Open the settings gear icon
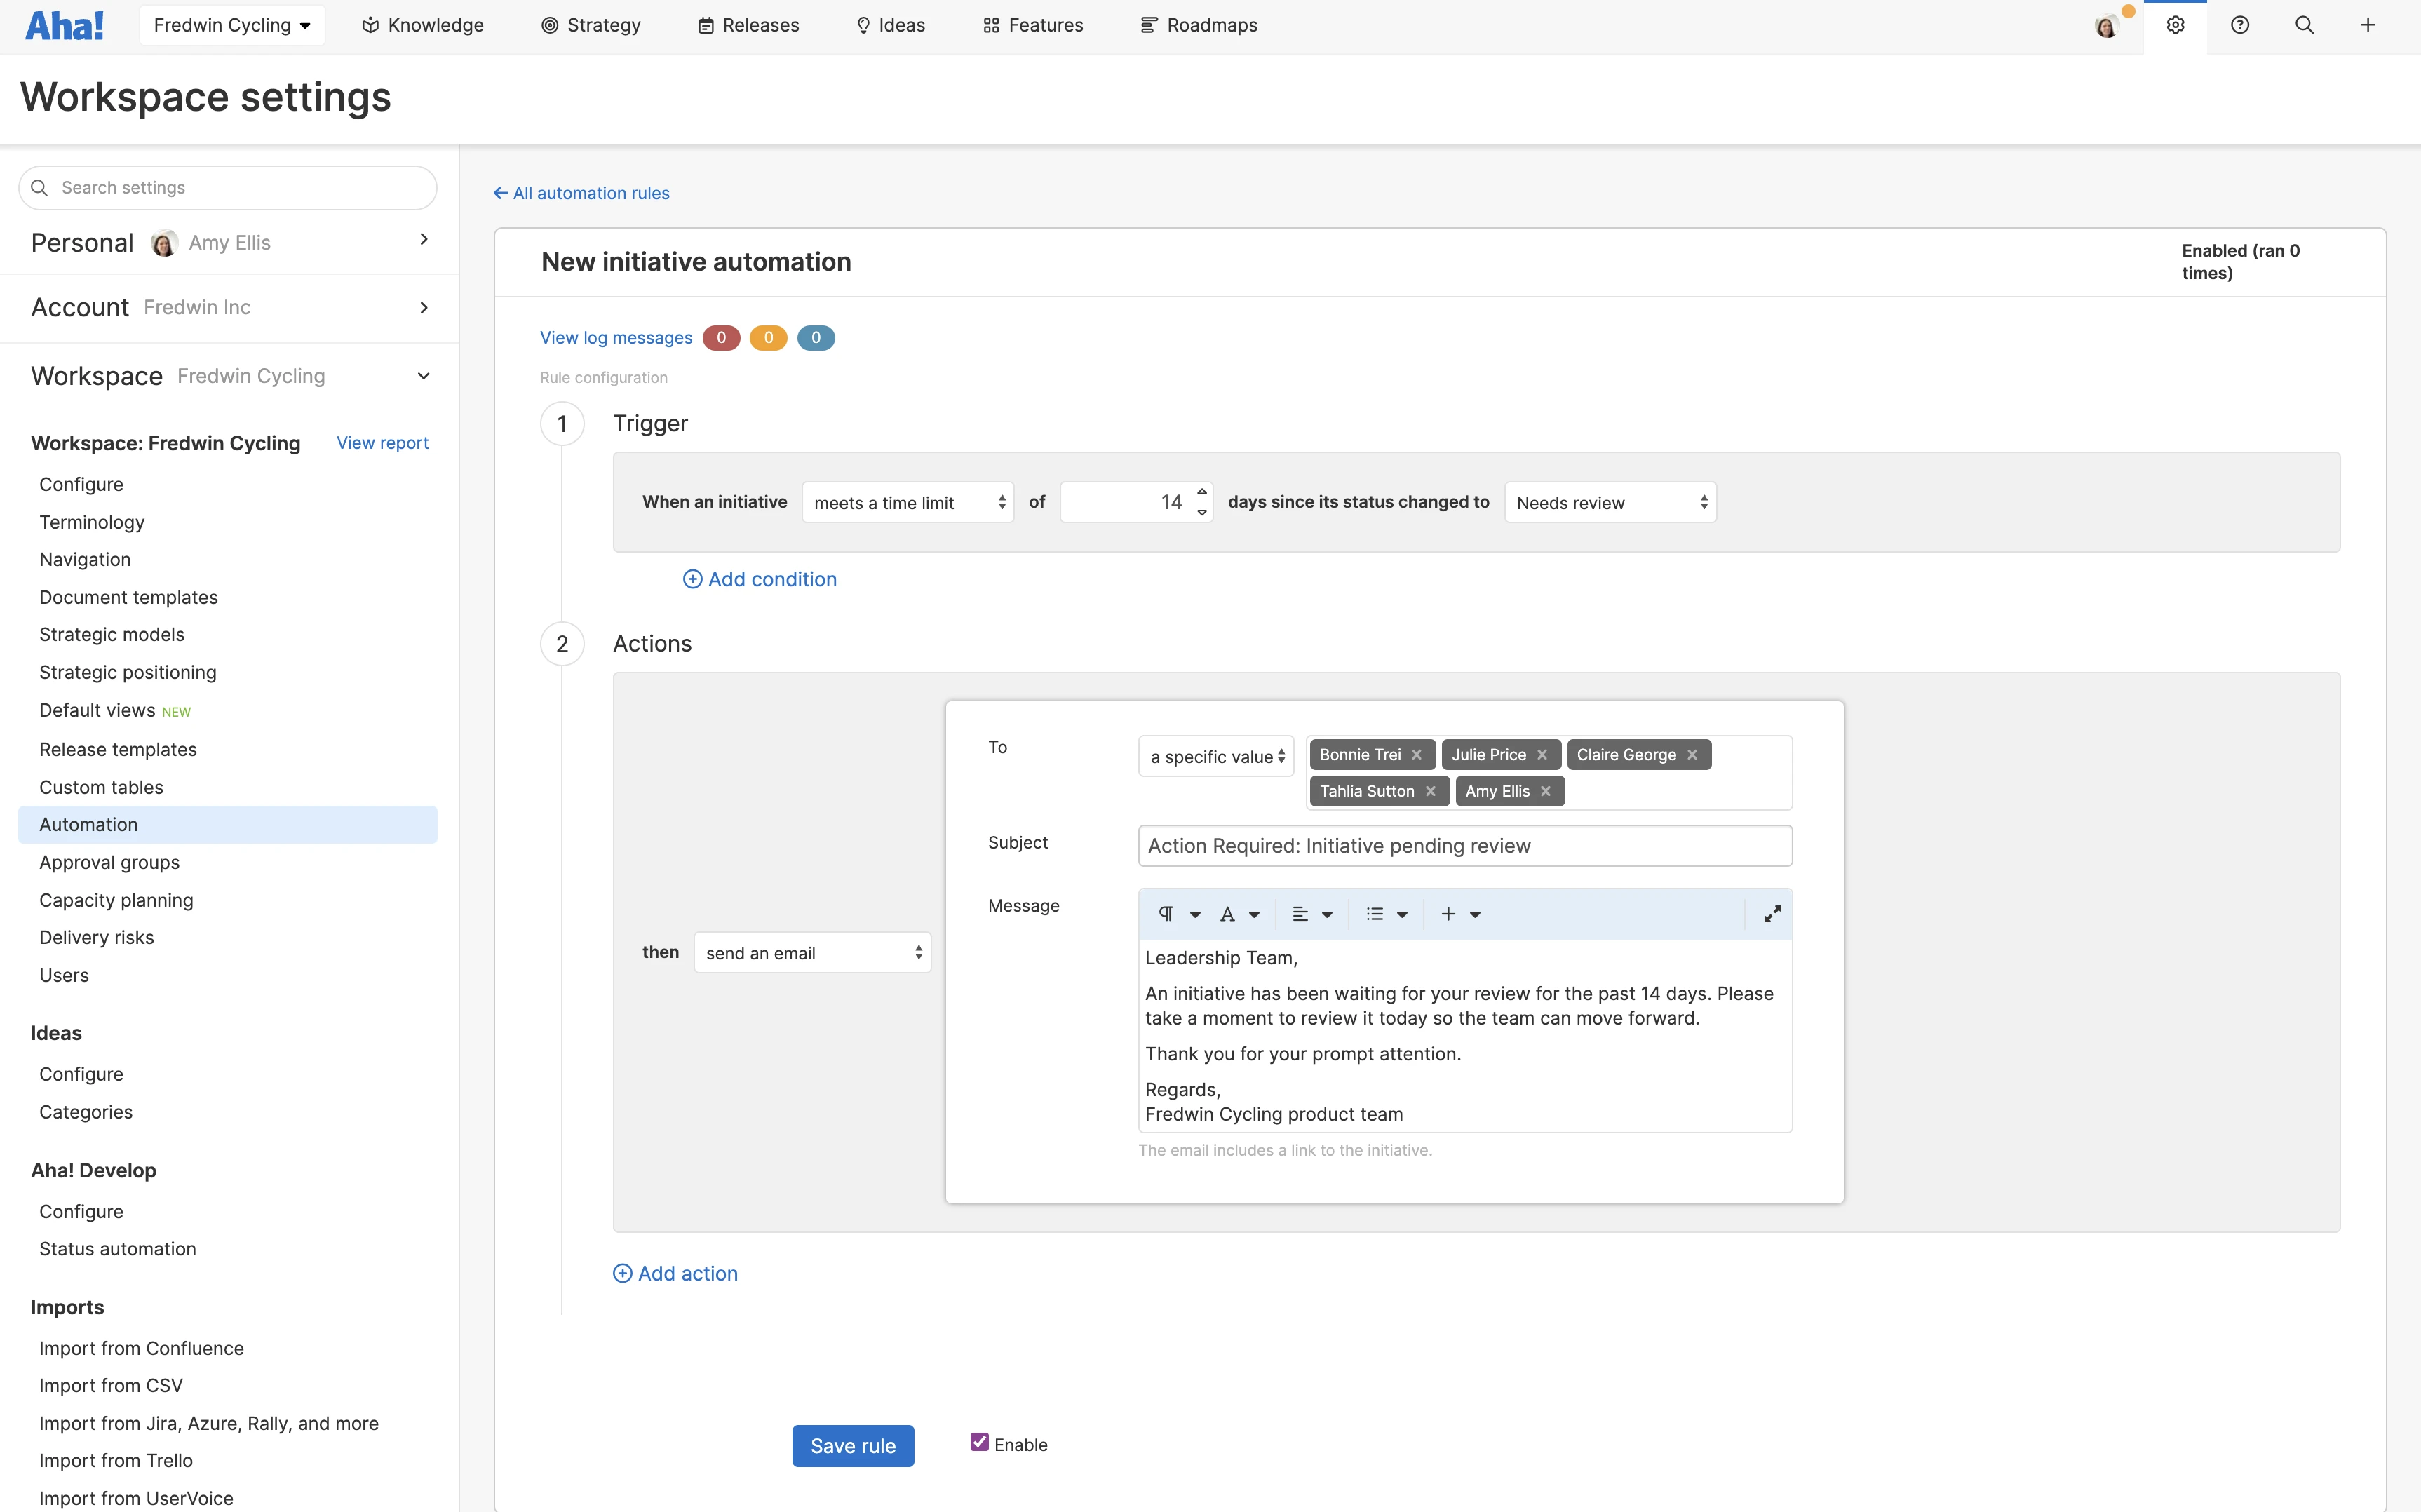The height and width of the screenshot is (1512, 2421). pos(2175,25)
